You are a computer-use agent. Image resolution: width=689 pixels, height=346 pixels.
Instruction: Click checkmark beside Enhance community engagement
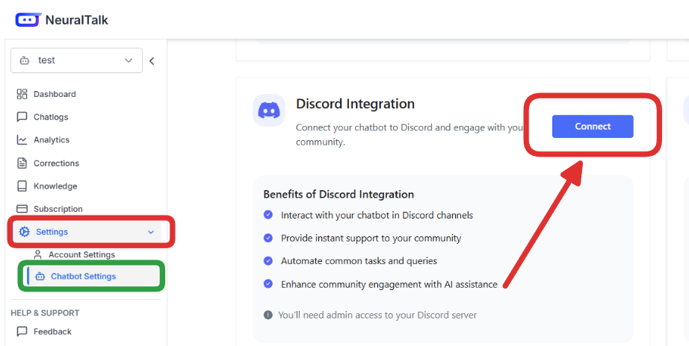(x=268, y=283)
